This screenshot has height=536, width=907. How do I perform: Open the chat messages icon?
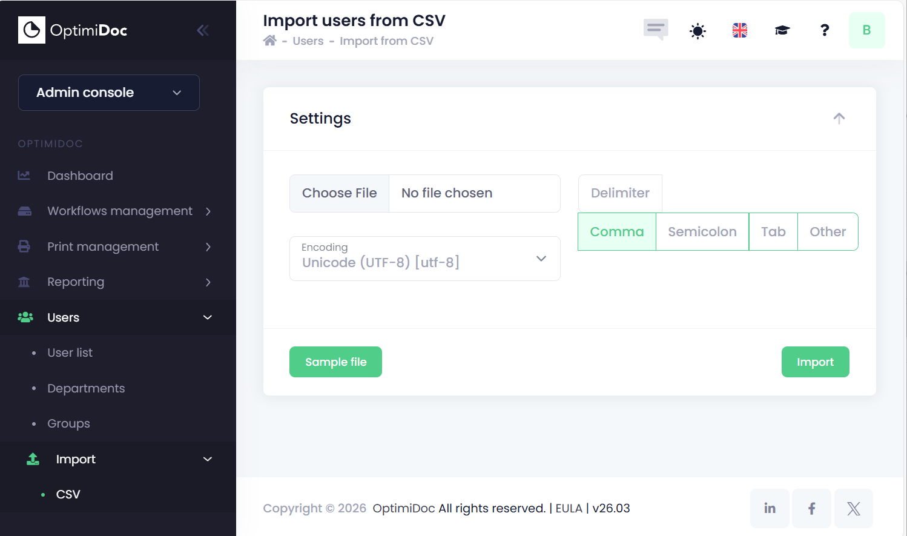click(656, 30)
